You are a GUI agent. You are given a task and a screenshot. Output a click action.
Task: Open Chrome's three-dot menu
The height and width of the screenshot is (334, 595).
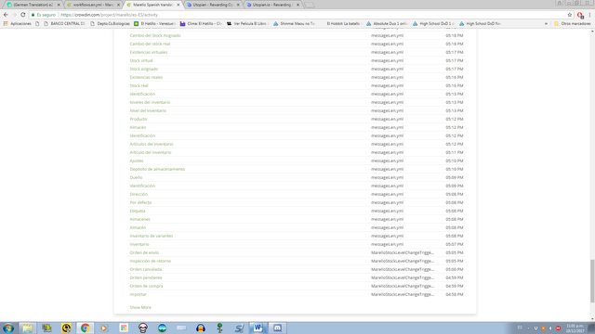click(x=589, y=15)
